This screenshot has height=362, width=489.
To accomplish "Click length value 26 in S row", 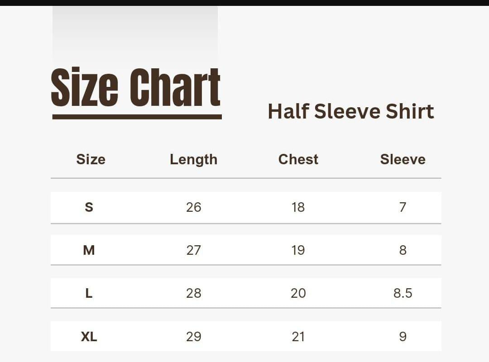I will pyautogui.click(x=193, y=207).
